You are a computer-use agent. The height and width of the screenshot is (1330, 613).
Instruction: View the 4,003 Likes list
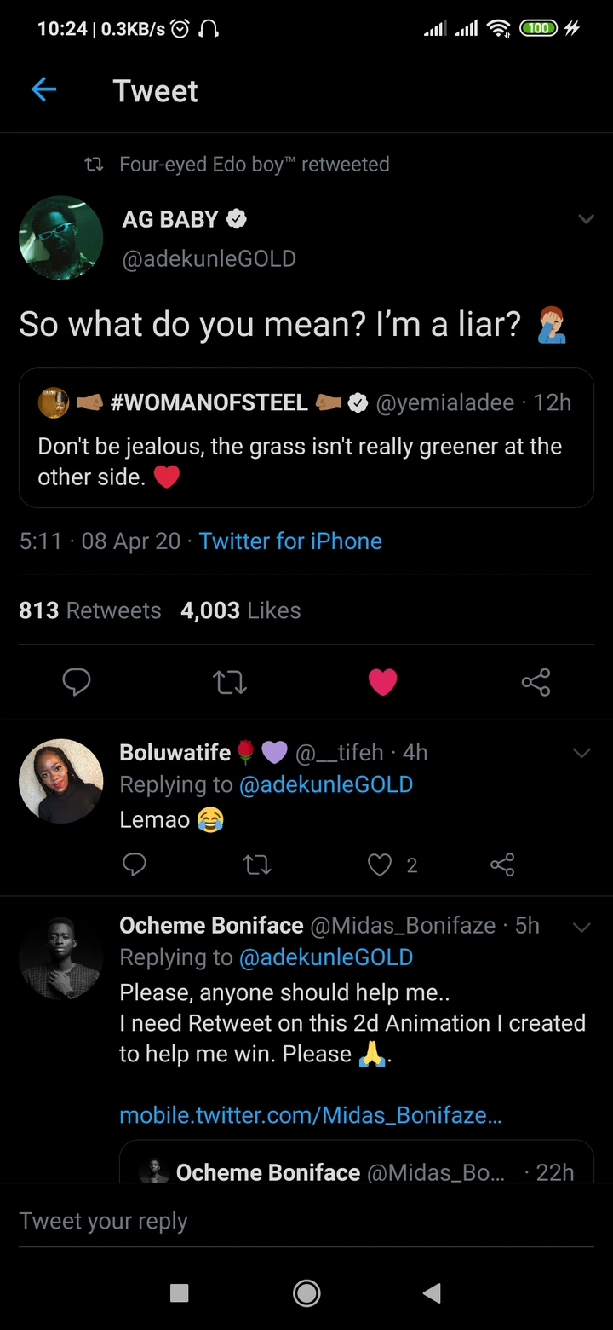point(241,610)
